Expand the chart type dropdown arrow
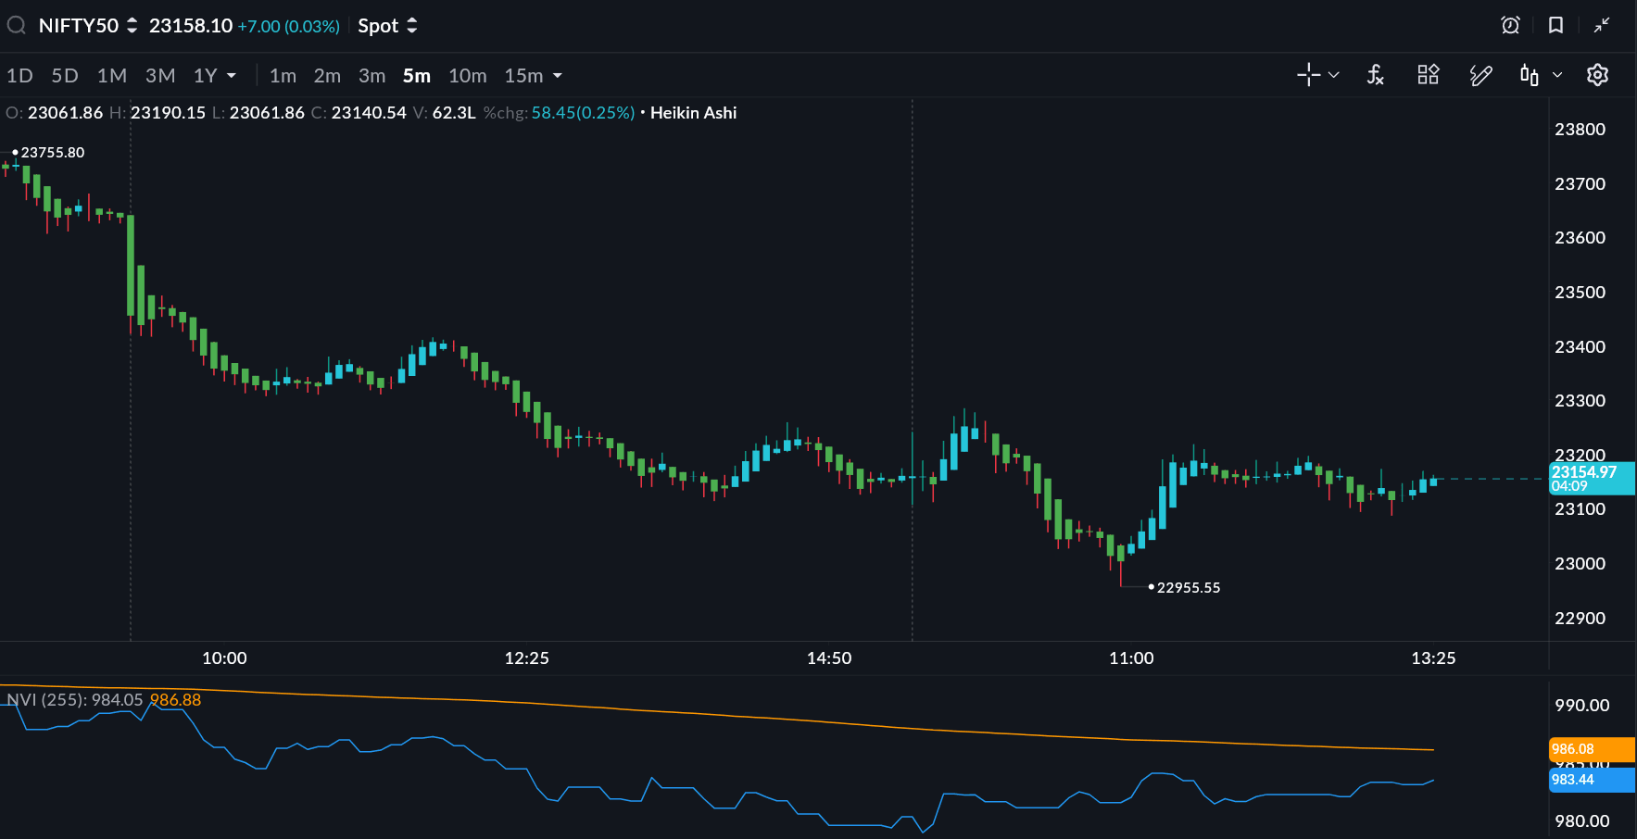The height and width of the screenshot is (839, 1637). [1557, 75]
